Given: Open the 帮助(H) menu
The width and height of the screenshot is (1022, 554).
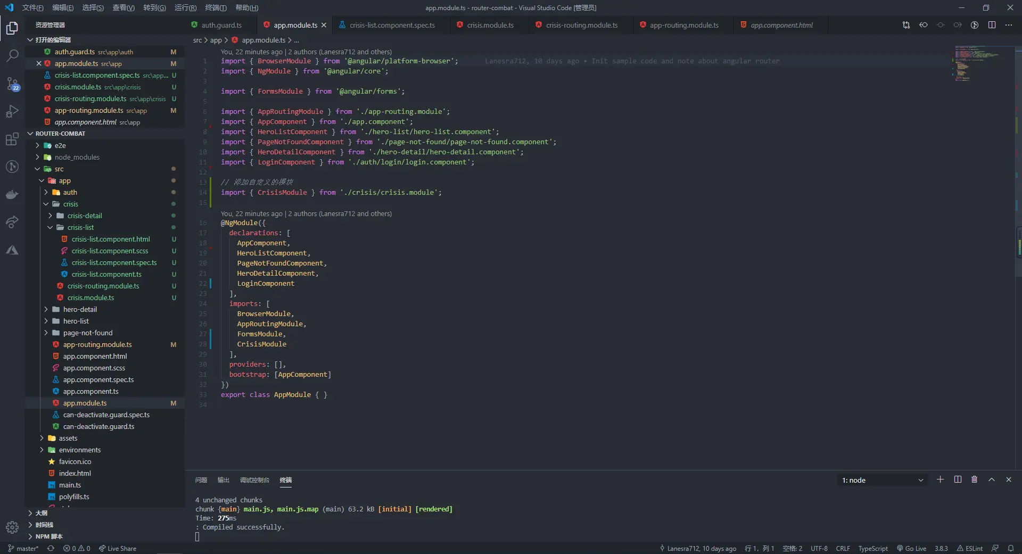Looking at the screenshot, I should (x=246, y=7).
